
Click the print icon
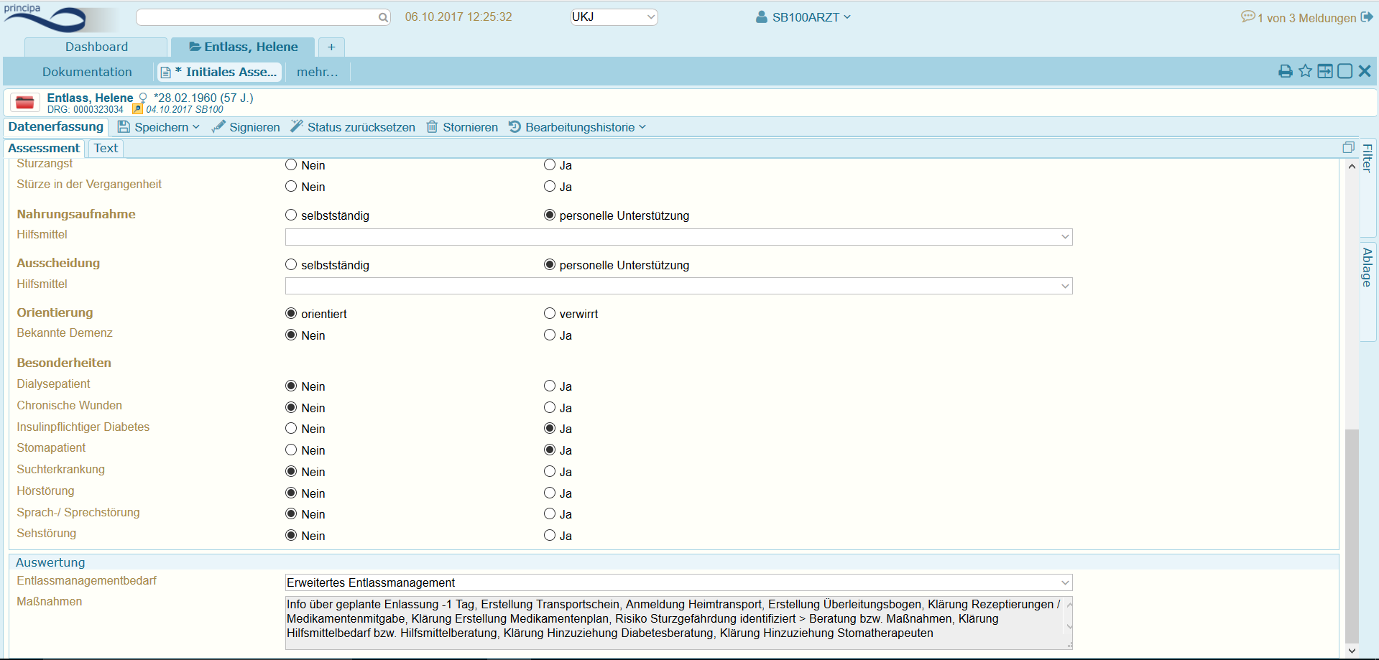tap(1286, 71)
